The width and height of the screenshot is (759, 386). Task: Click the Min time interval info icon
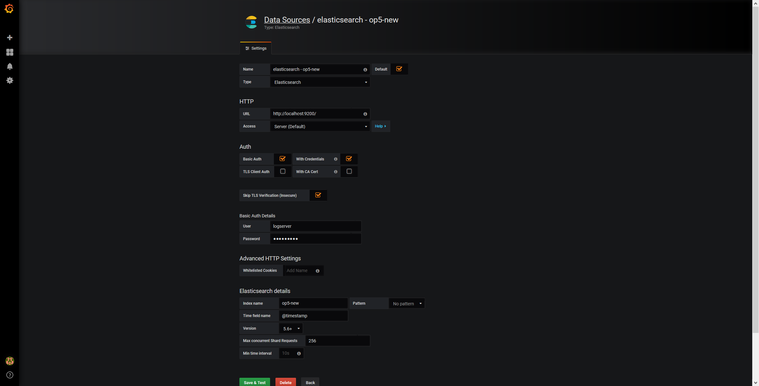tap(299, 353)
